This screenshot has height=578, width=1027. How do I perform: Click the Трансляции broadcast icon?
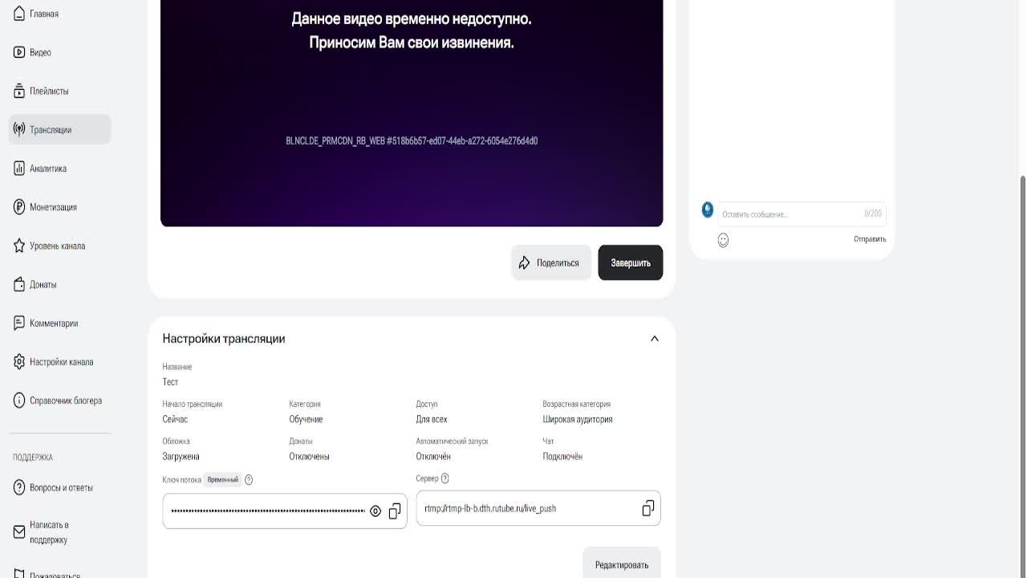[x=19, y=129]
